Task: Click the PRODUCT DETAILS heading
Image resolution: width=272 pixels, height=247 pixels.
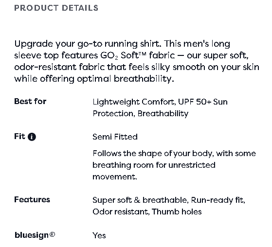Action: (56, 8)
